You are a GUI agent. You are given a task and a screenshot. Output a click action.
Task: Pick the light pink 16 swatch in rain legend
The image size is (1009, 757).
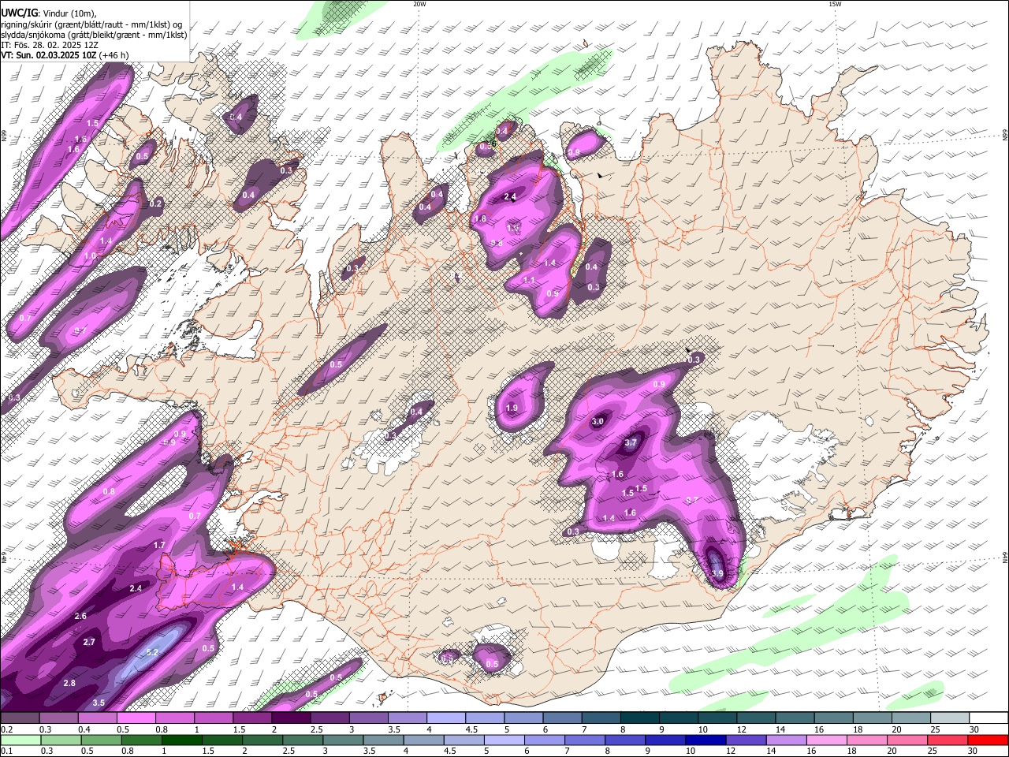pos(827,740)
